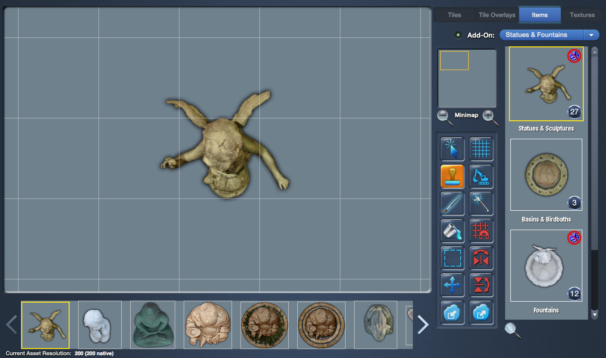
Task: Click the 3 count badge
Action: pos(574,203)
